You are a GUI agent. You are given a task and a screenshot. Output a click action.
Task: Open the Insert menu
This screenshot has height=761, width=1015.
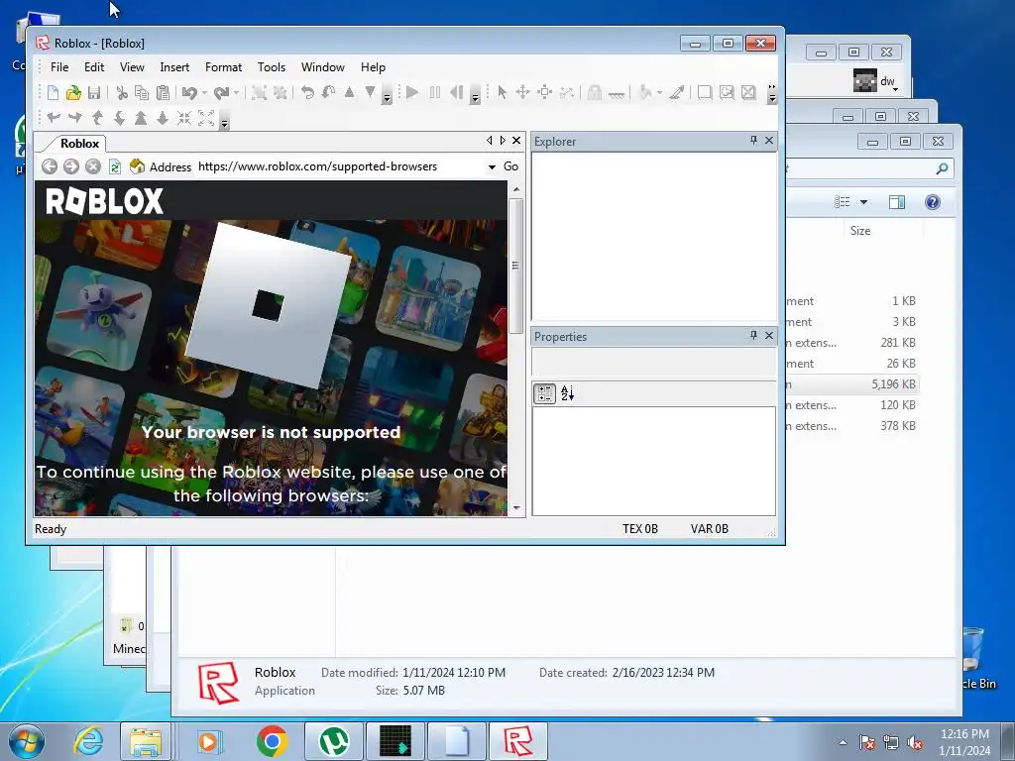(174, 67)
